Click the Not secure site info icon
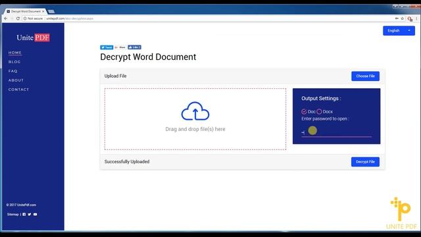 pyautogui.click(x=25, y=18)
